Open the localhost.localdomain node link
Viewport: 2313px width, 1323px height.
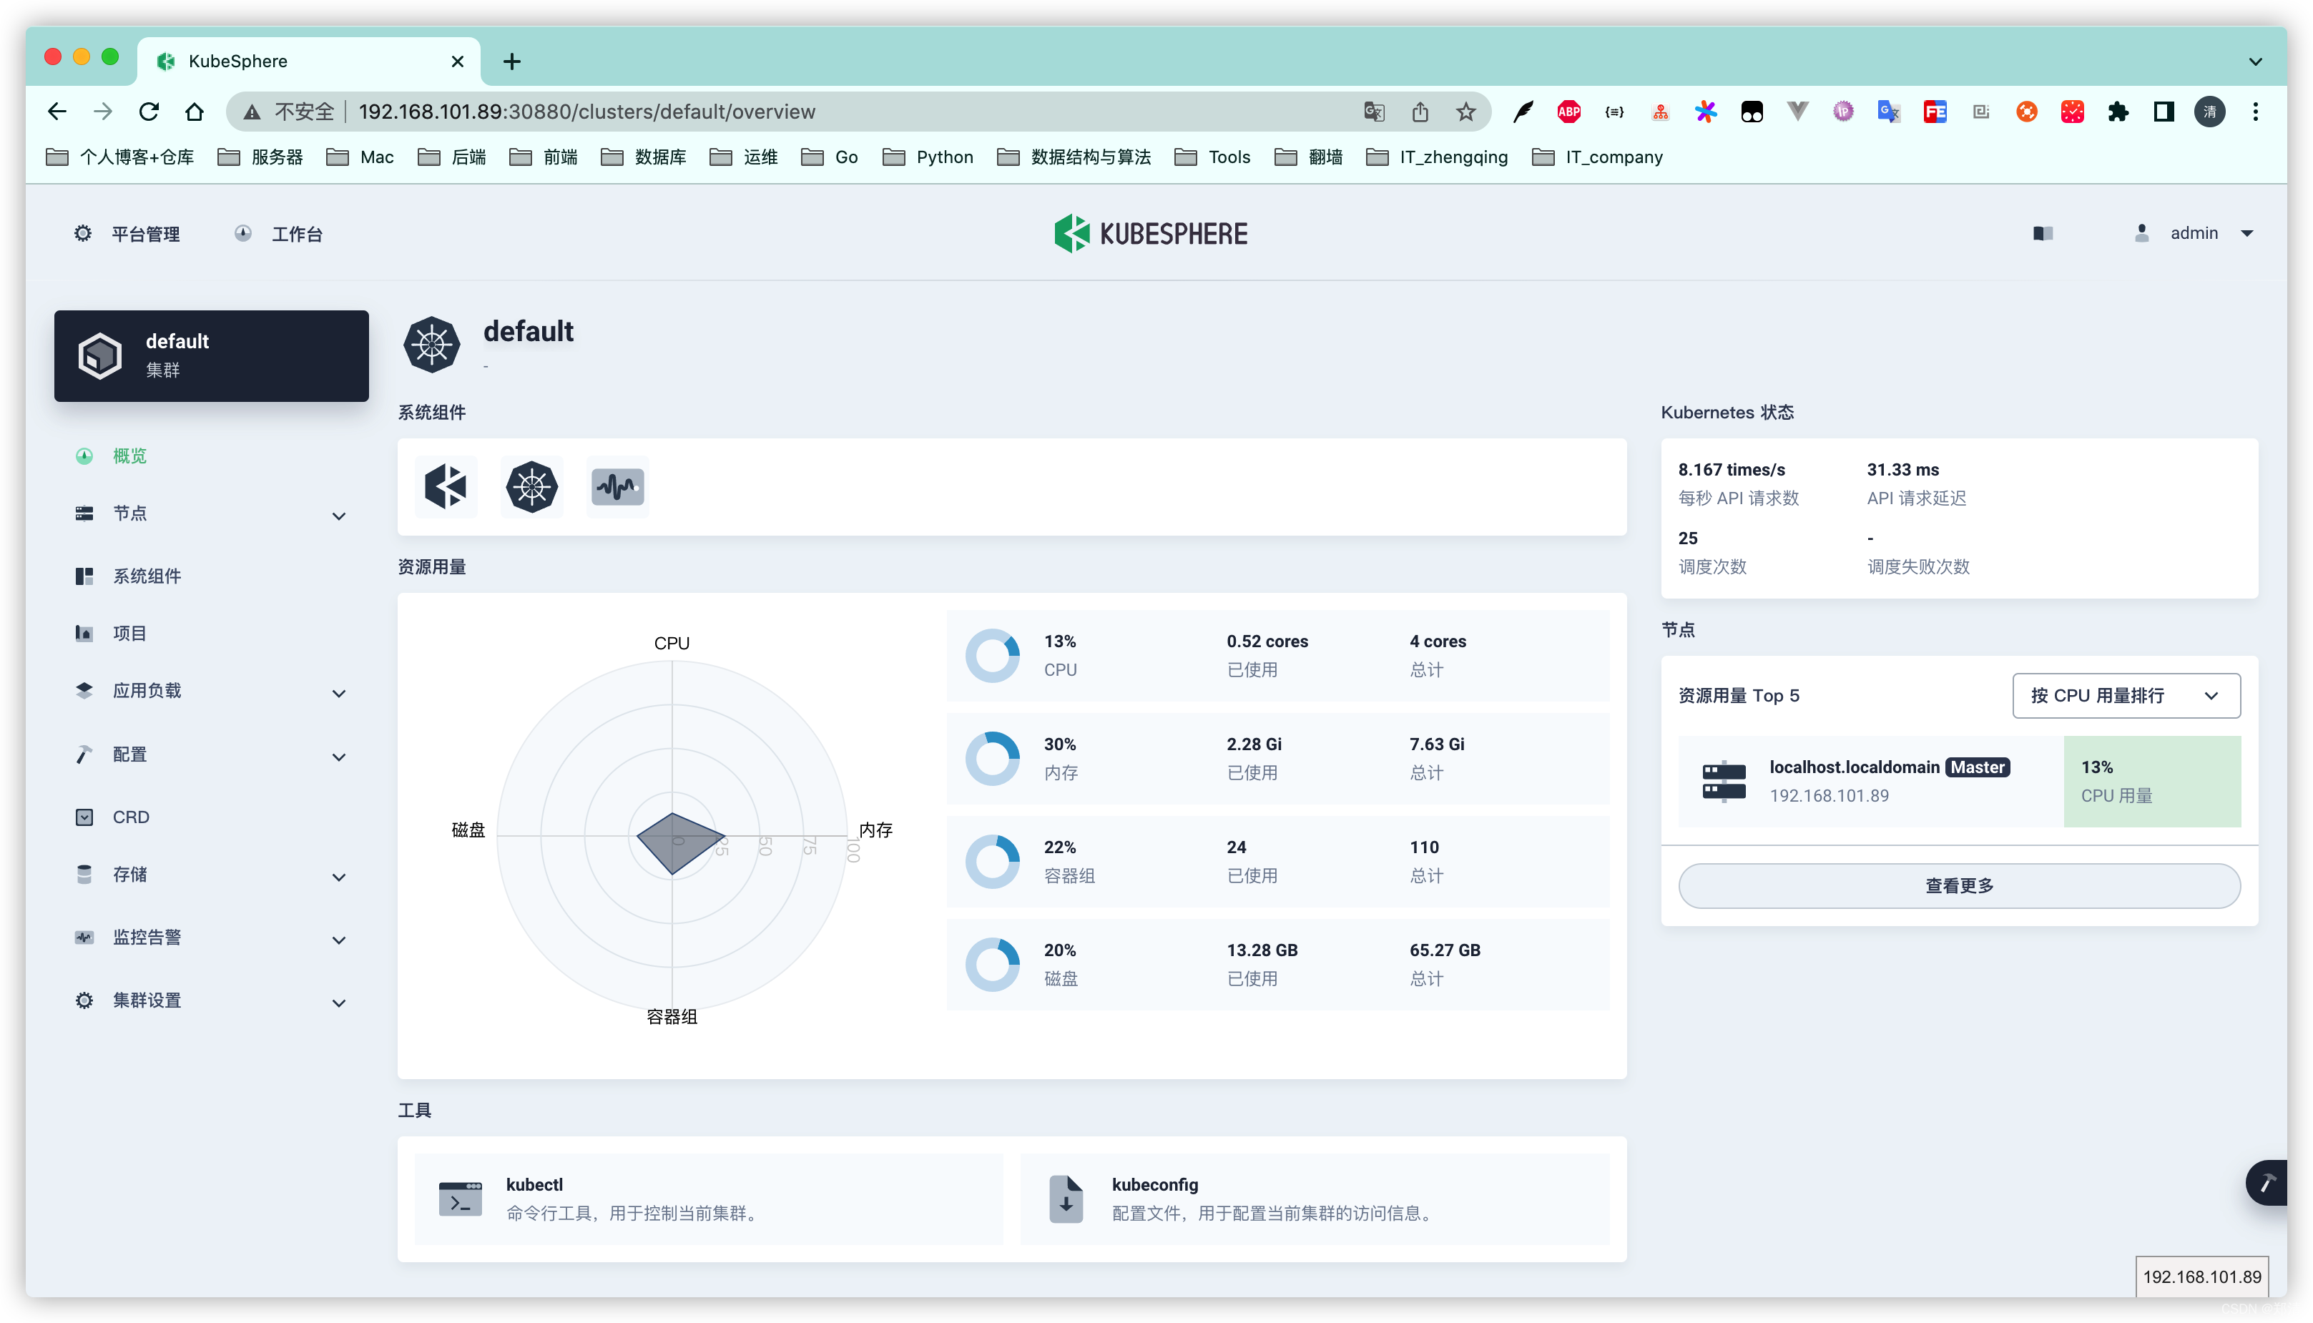pyautogui.click(x=1853, y=767)
